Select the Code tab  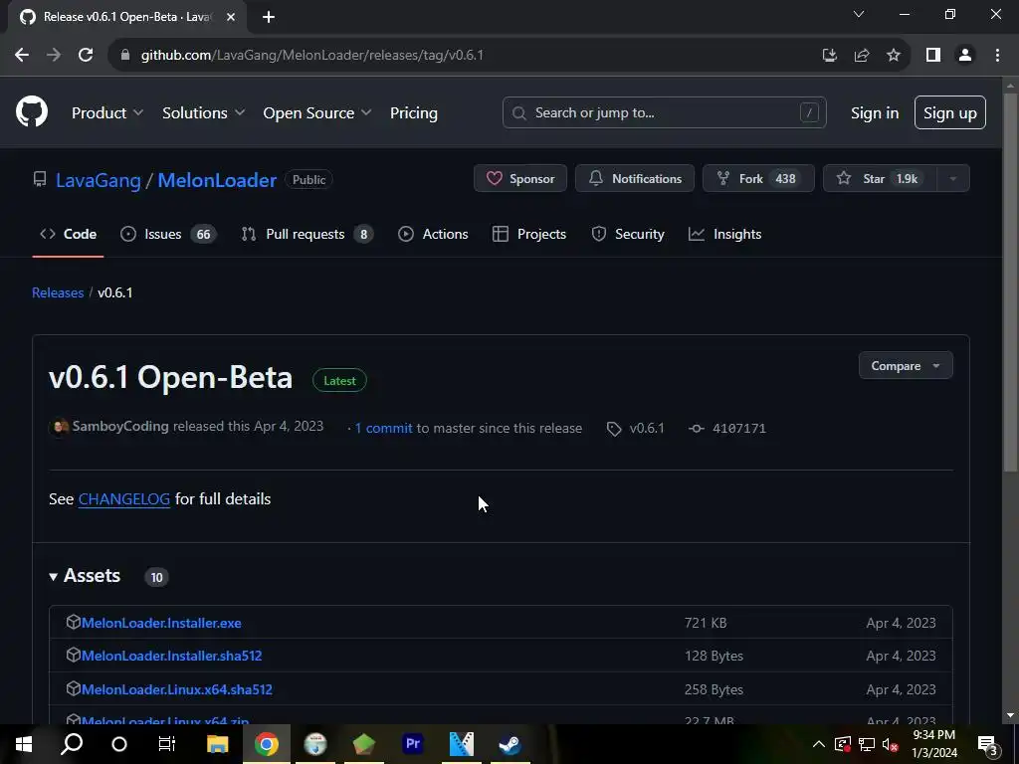click(x=69, y=234)
